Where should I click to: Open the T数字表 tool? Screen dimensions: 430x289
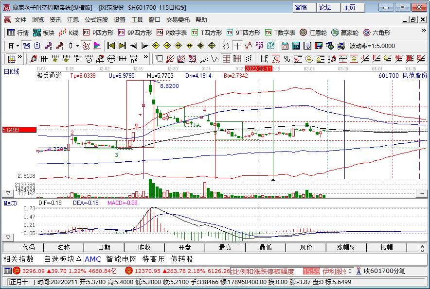280,33
